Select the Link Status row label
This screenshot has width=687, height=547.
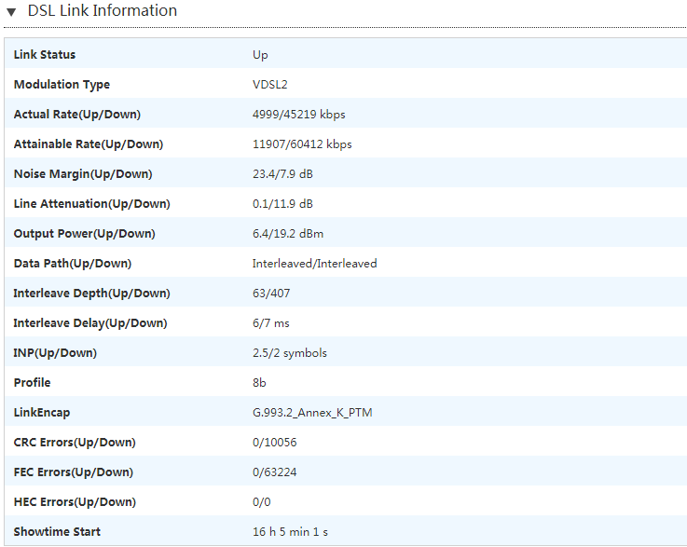click(45, 55)
